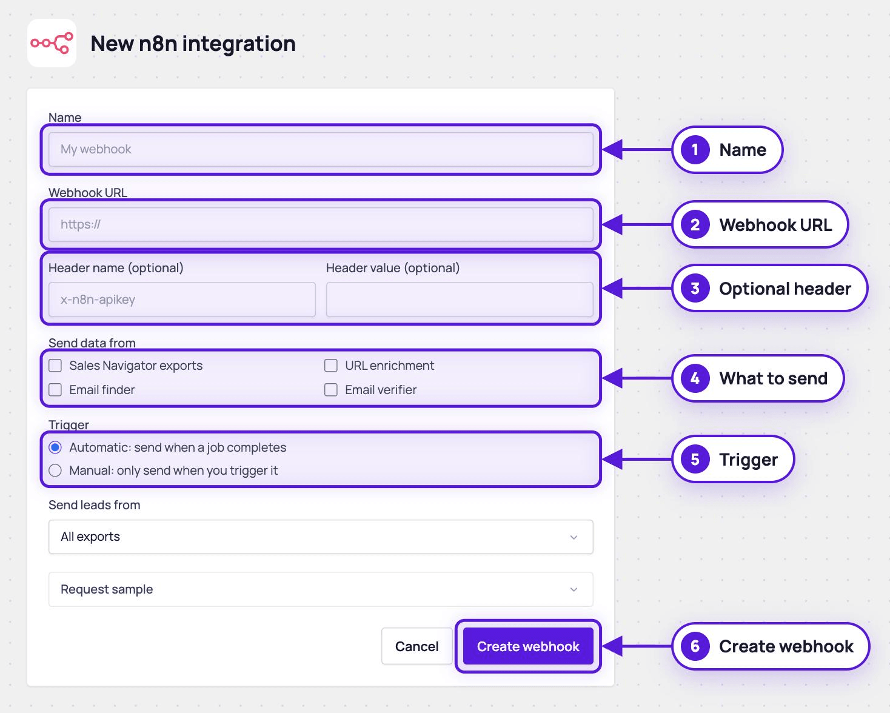
Task: Click the Header name x-n8n-apikey field
Action: [182, 300]
